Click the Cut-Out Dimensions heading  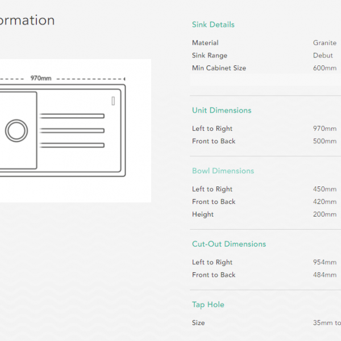pyautogui.click(x=229, y=244)
